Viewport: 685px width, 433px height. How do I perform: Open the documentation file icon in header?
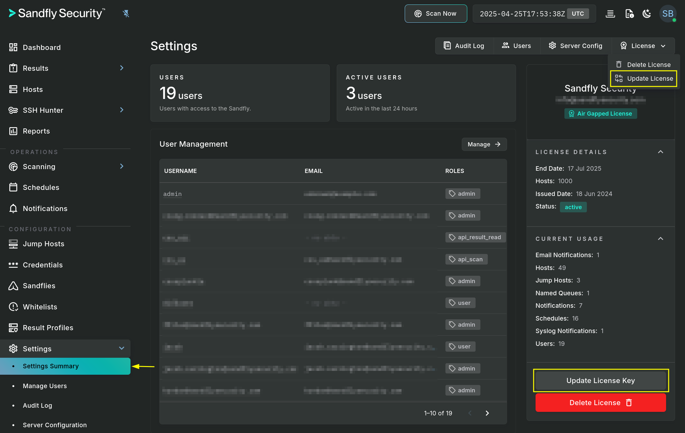tap(629, 14)
